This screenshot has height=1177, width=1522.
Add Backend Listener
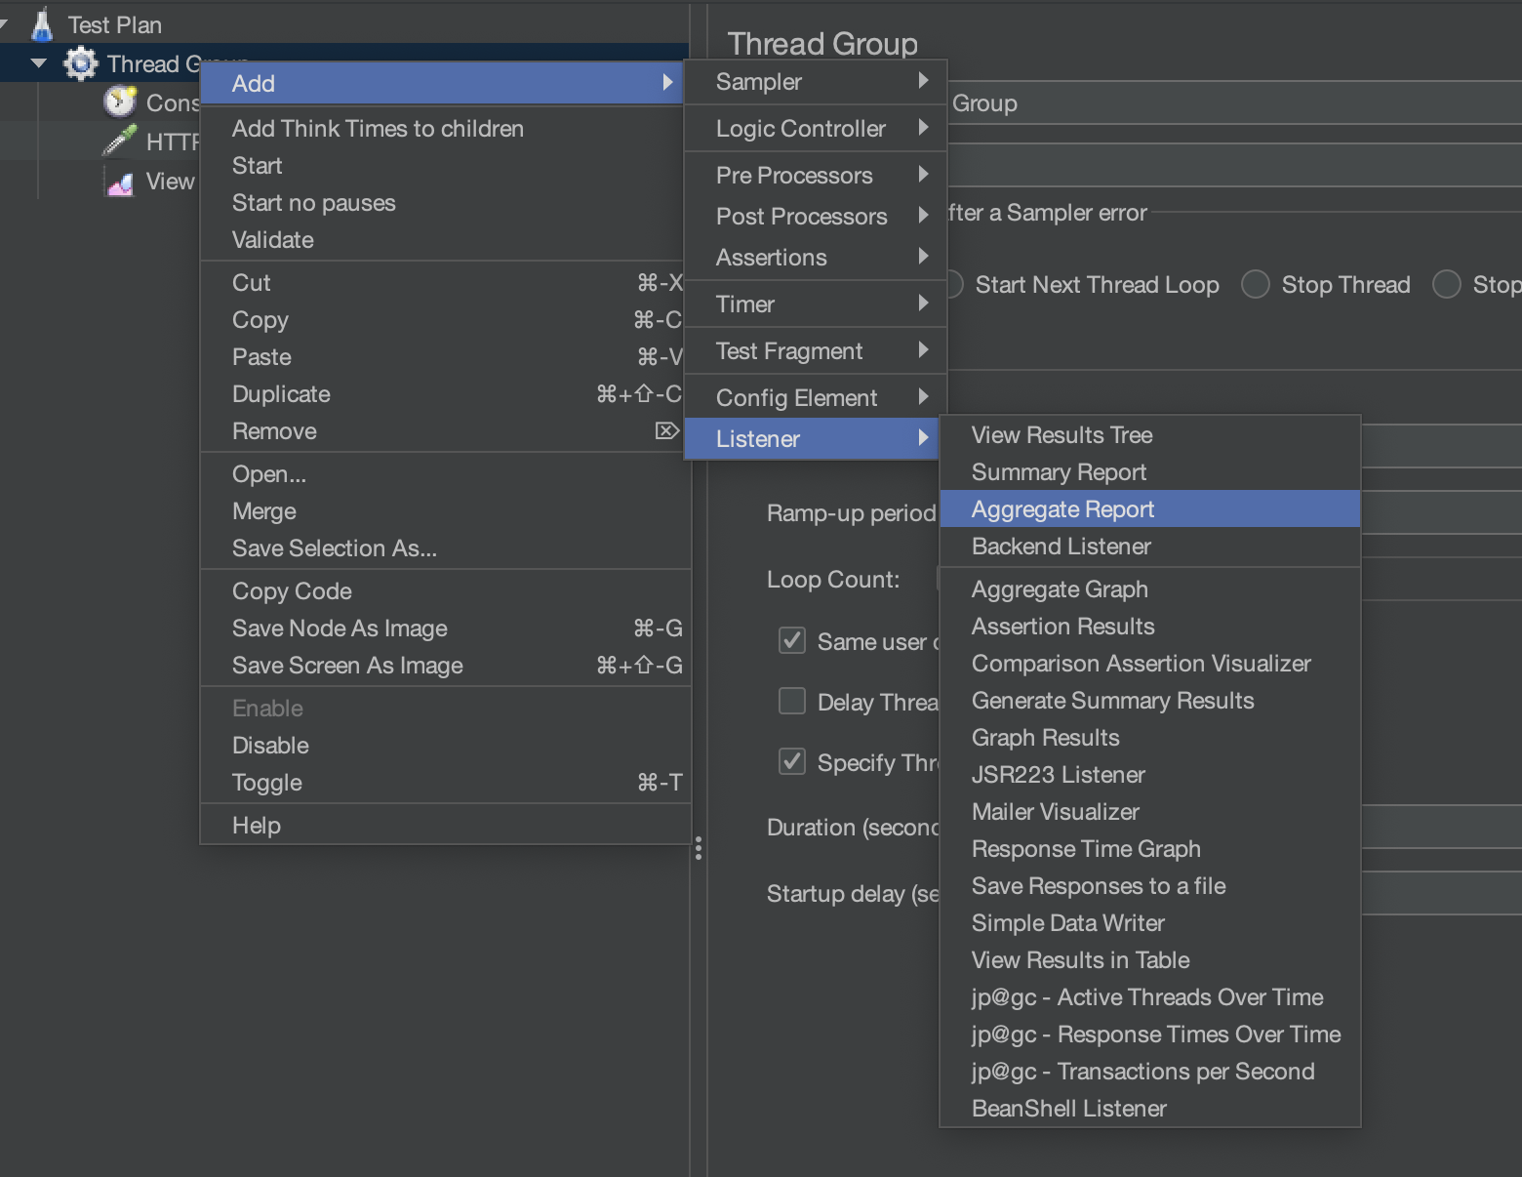coord(1150,547)
